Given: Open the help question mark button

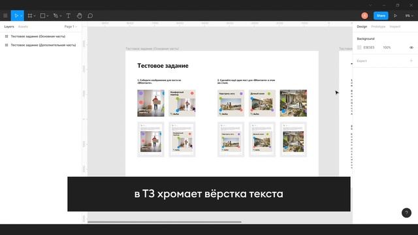Looking at the screenshot, I should tap(406, 213).
